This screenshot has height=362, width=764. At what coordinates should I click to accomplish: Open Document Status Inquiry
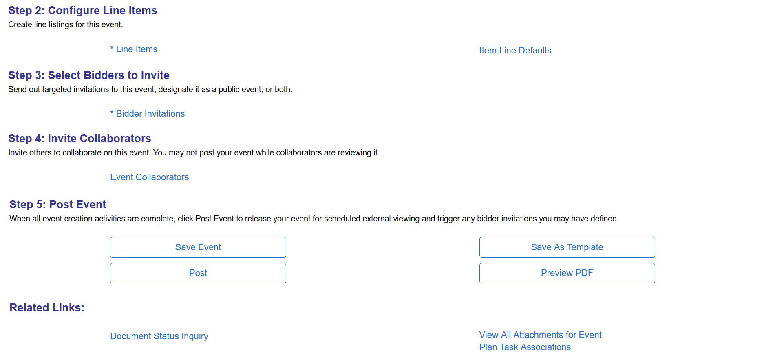tap(159, 336)
